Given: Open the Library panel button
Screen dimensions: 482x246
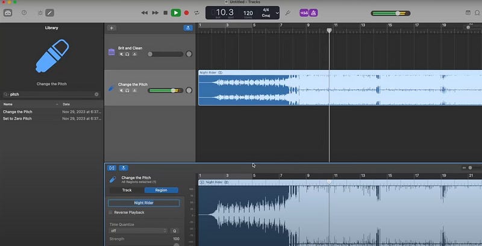Looking at the screenshot, I should coord(8,12).
